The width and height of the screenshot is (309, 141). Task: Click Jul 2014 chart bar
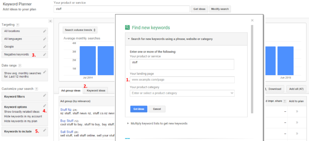point(88,61)
